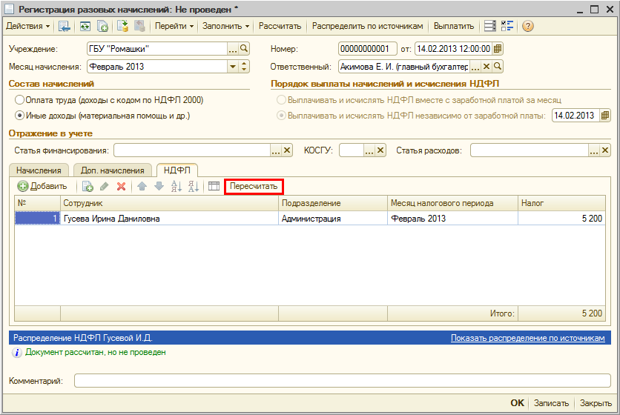Click Распределить по источникам button
The image size is (620, 415).
[367, 27]
